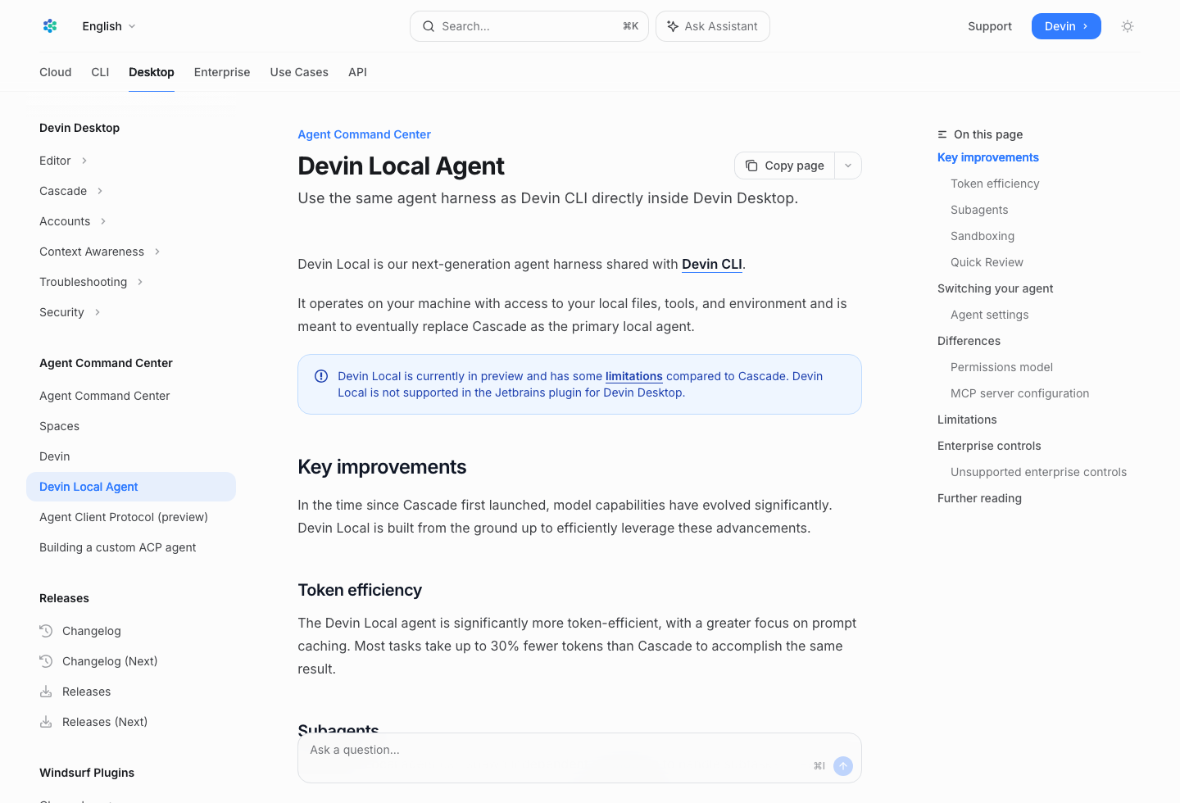The image size is (1180, 803).
Task: Jump to Quick Review in page outline
Action: pyautogui.click(x=987, y=262)
